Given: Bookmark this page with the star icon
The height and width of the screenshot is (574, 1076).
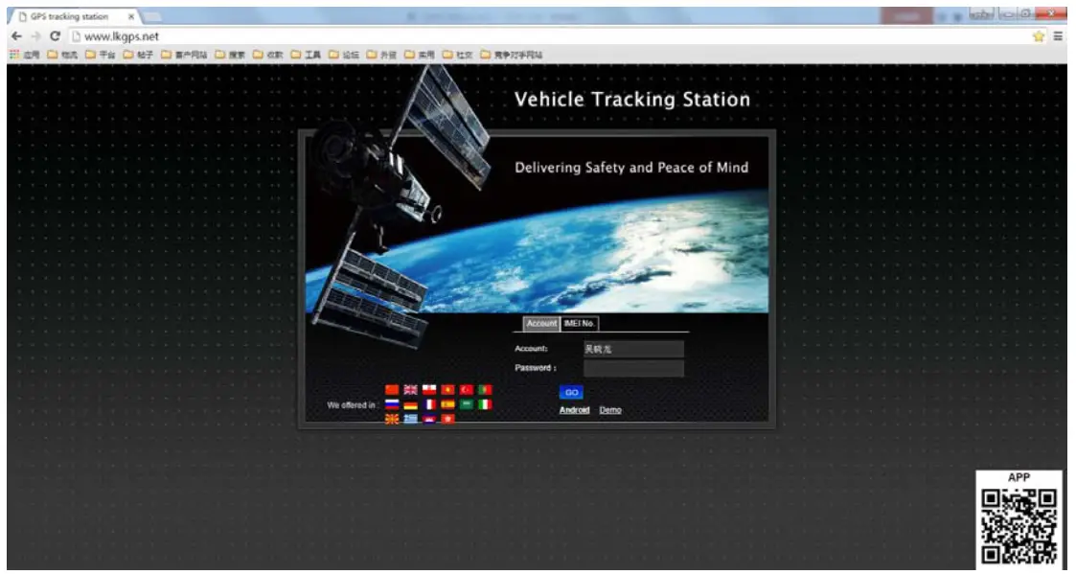Looking at the screenshot, I should tap(1039, 36).
